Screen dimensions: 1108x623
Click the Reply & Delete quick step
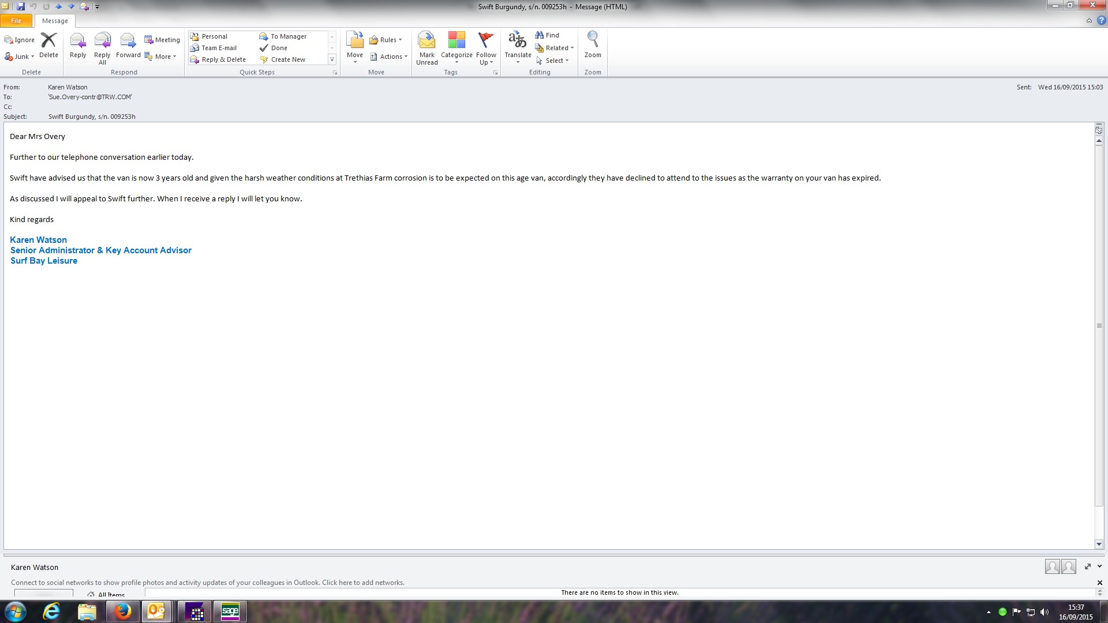(223, 59)
